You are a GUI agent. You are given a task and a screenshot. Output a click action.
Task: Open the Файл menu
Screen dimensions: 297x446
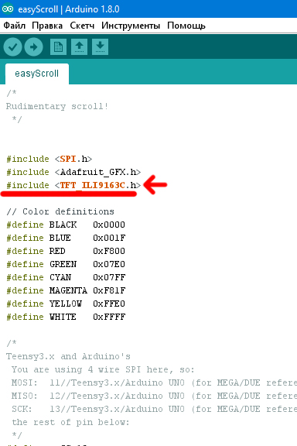[x=14, y=26]
